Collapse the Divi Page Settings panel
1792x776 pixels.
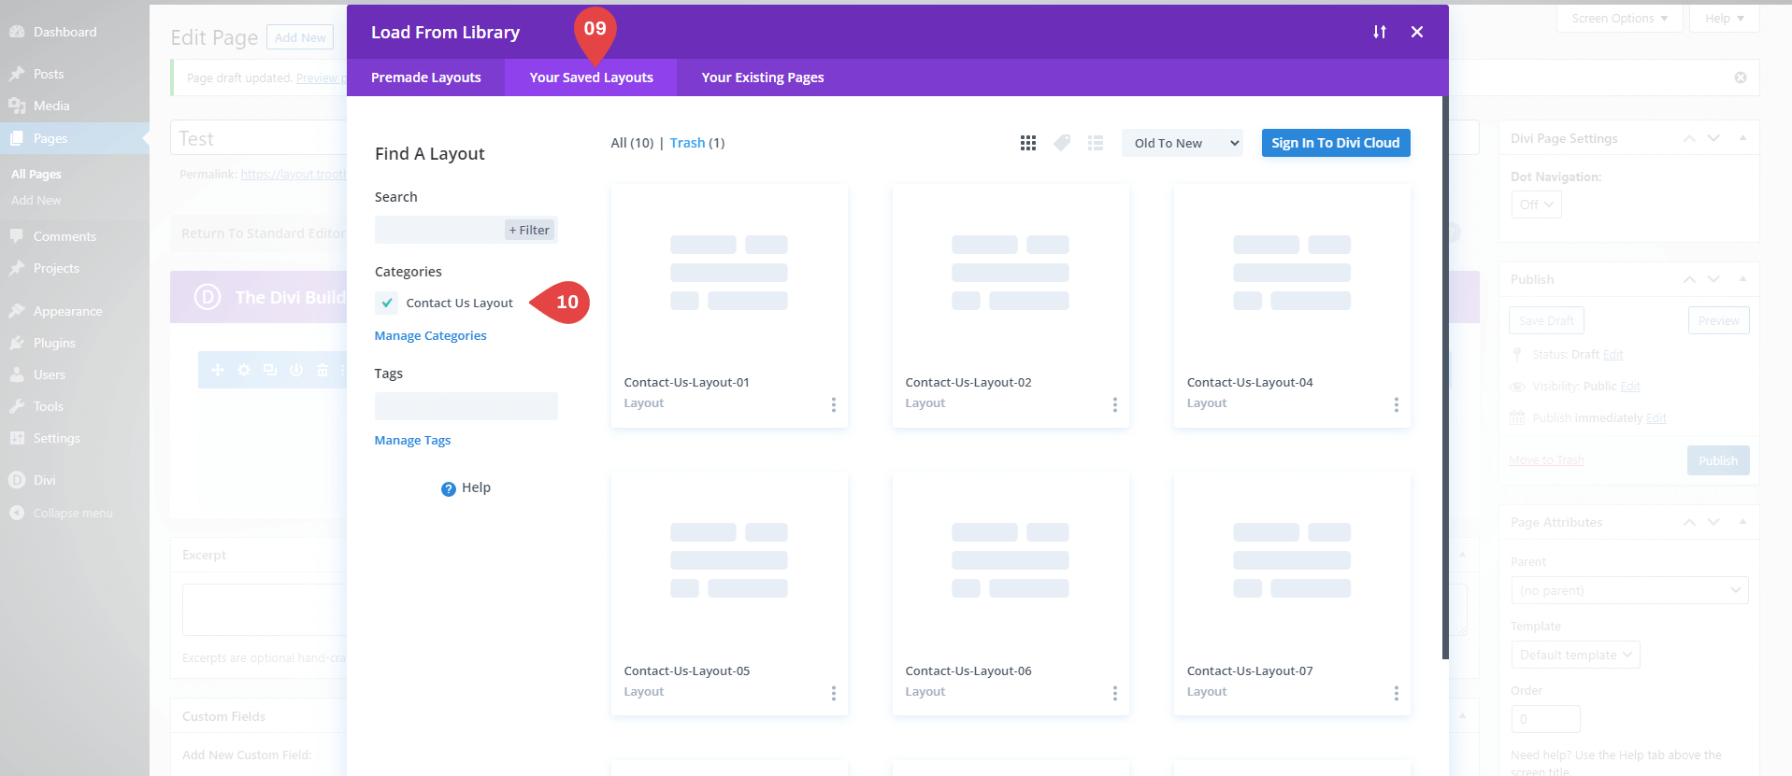[x=1742, y=138]
